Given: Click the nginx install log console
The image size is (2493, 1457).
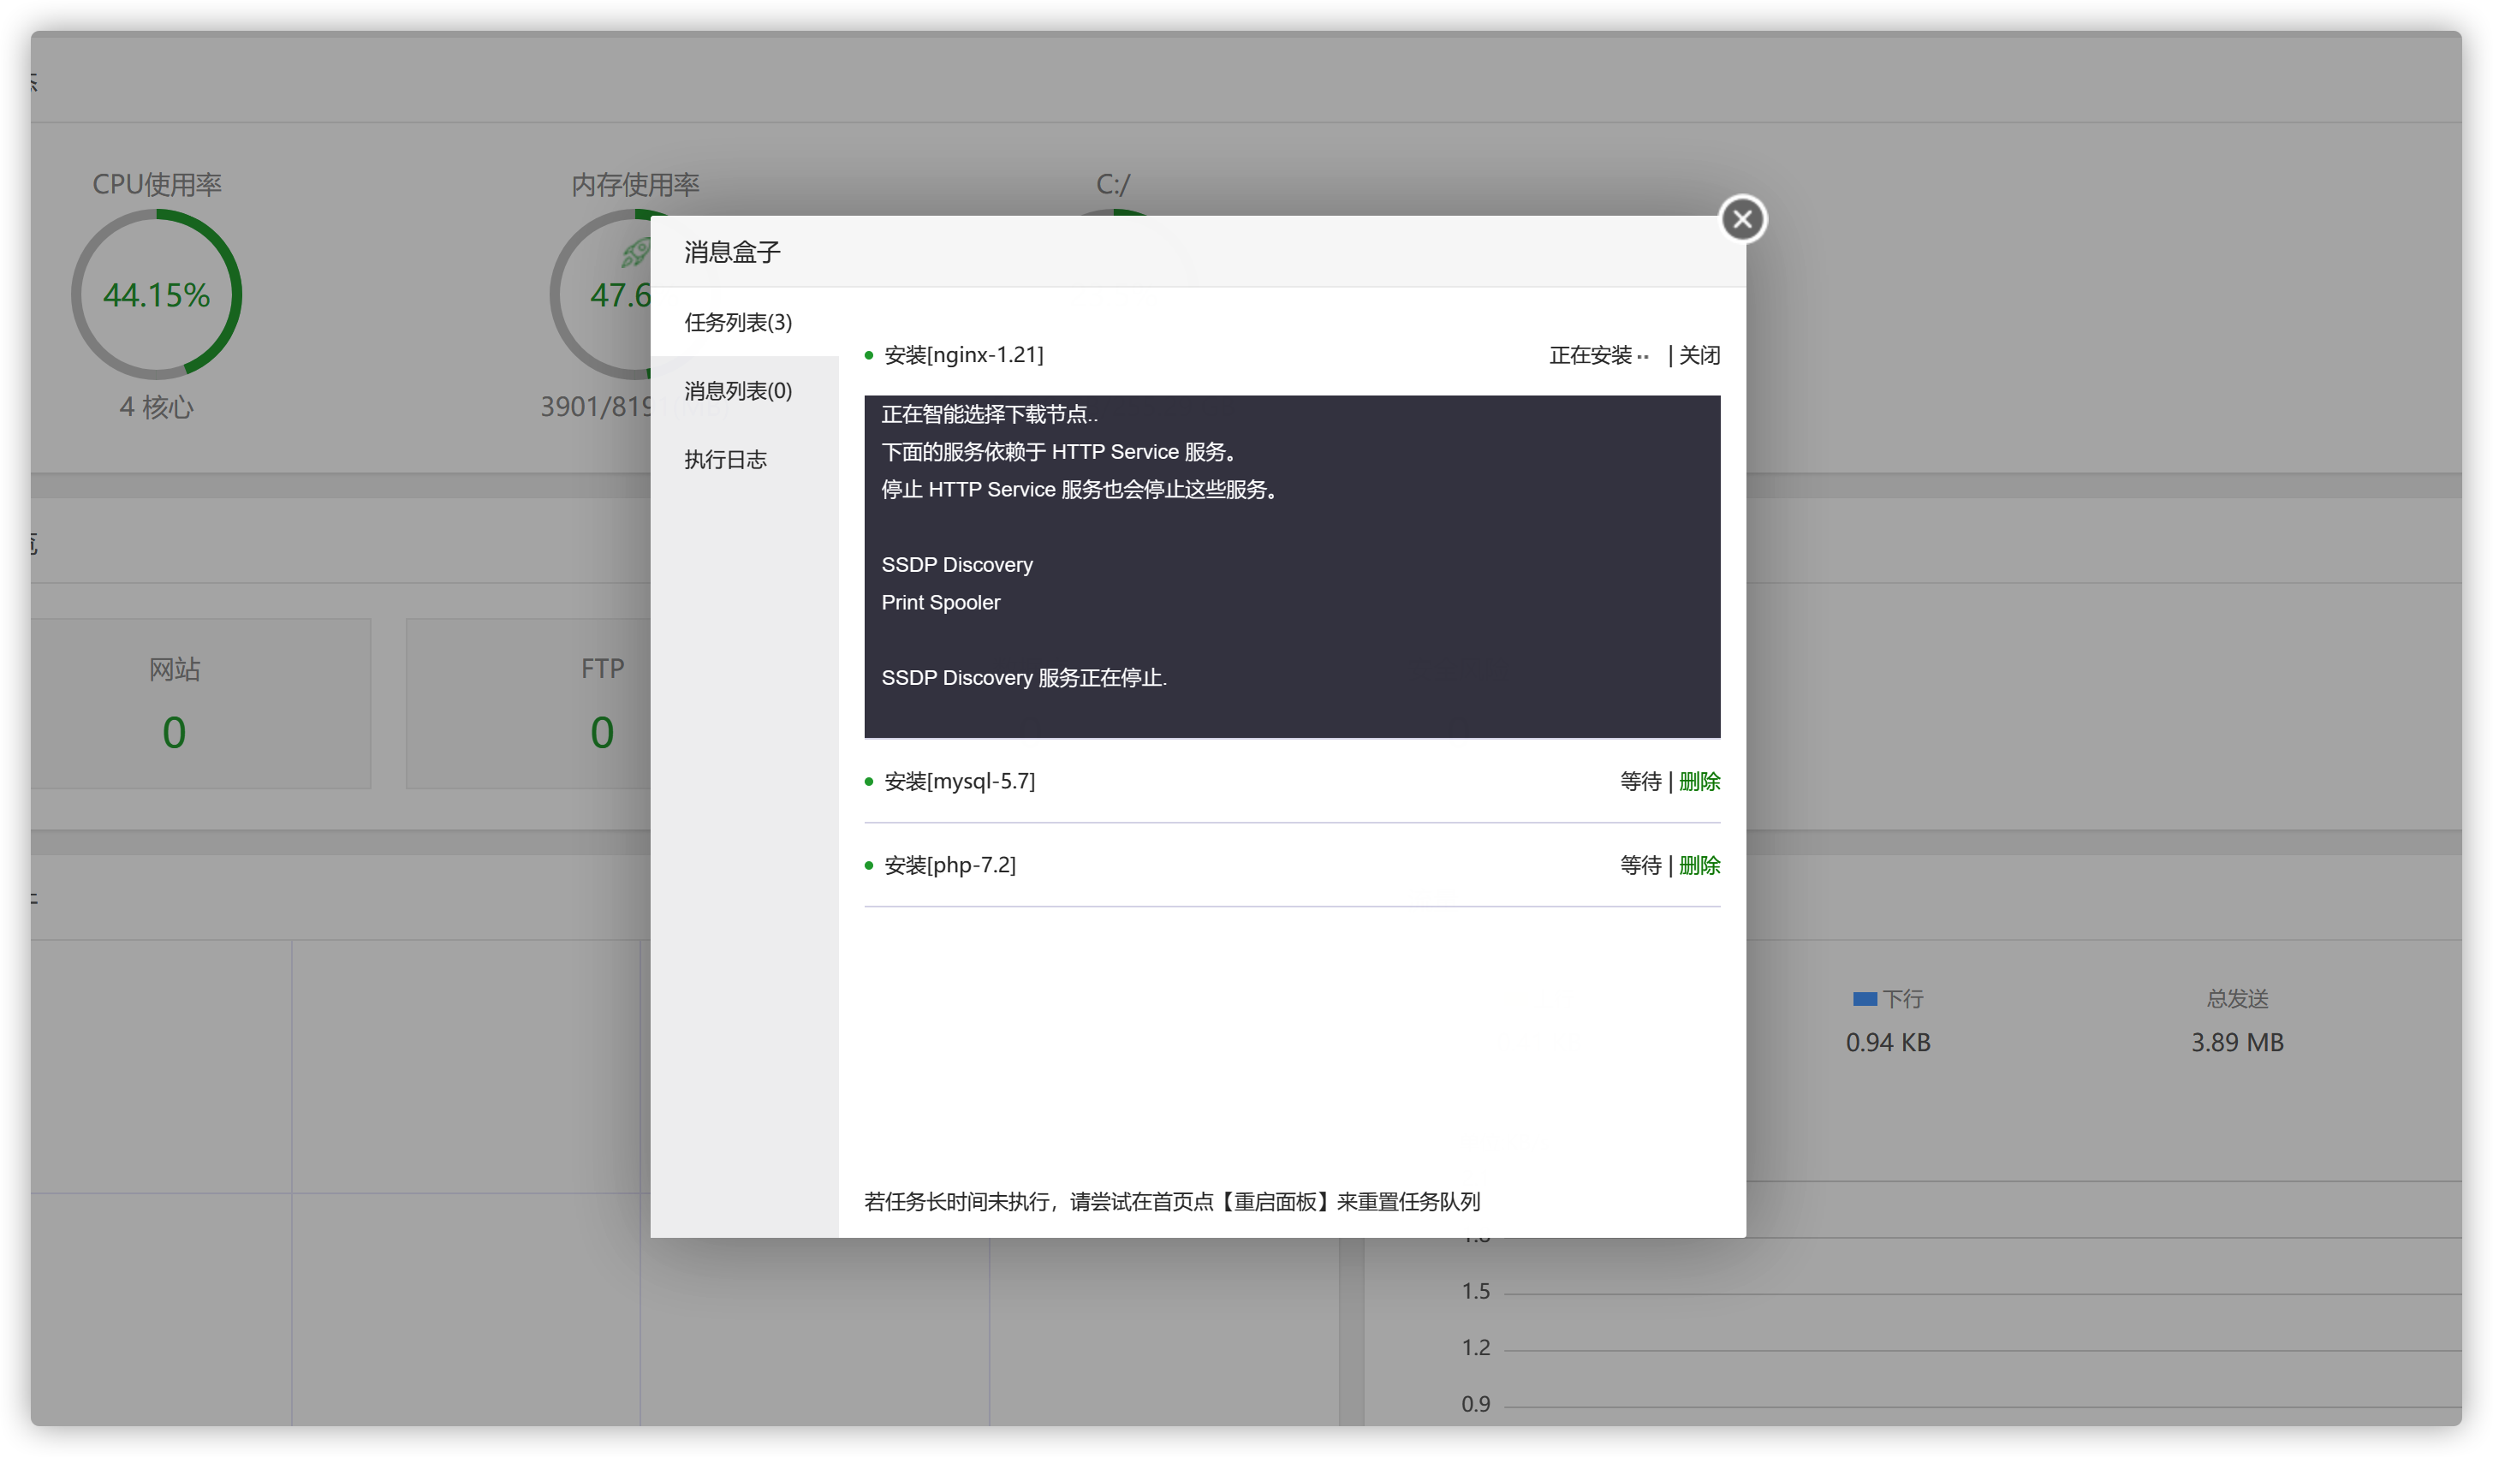Looking at the screenshot, I should 1291,566.
